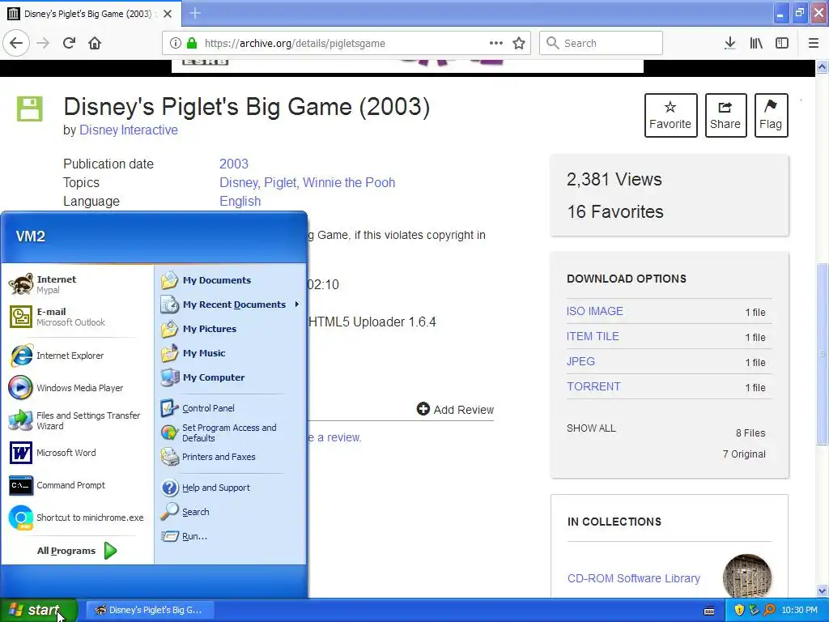Screen dimensions: 829x622
Task: Open the Library icon in toolbar
Action: coord(756,43)
